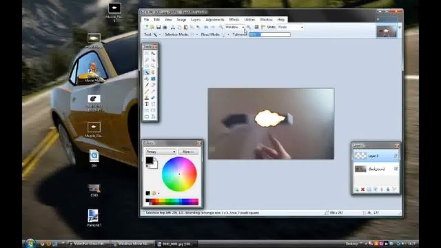Toggle the pixel grid icon
The image size is (441, 248).
256,28
